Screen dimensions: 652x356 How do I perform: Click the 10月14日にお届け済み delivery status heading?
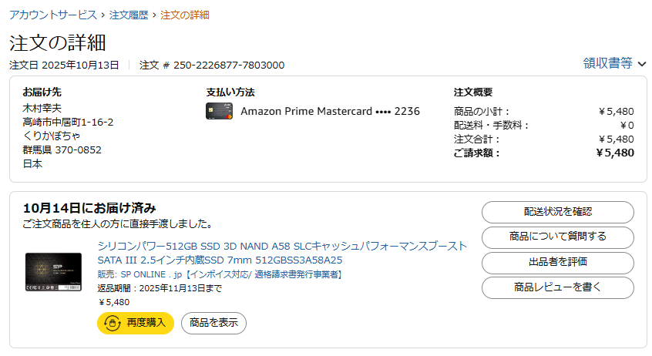pyautogui.click(x=89, y=208)
